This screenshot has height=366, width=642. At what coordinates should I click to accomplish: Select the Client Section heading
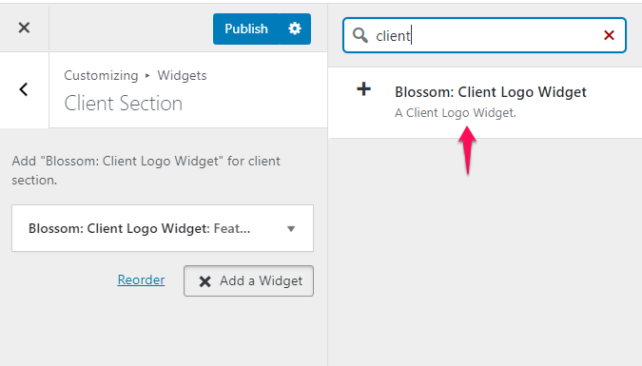(124, 104)
